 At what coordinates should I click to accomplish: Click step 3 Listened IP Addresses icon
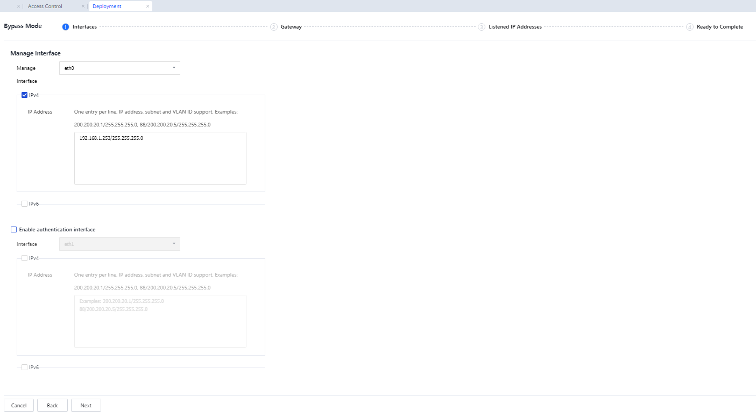pyautogui.click(x=482, y=27)
